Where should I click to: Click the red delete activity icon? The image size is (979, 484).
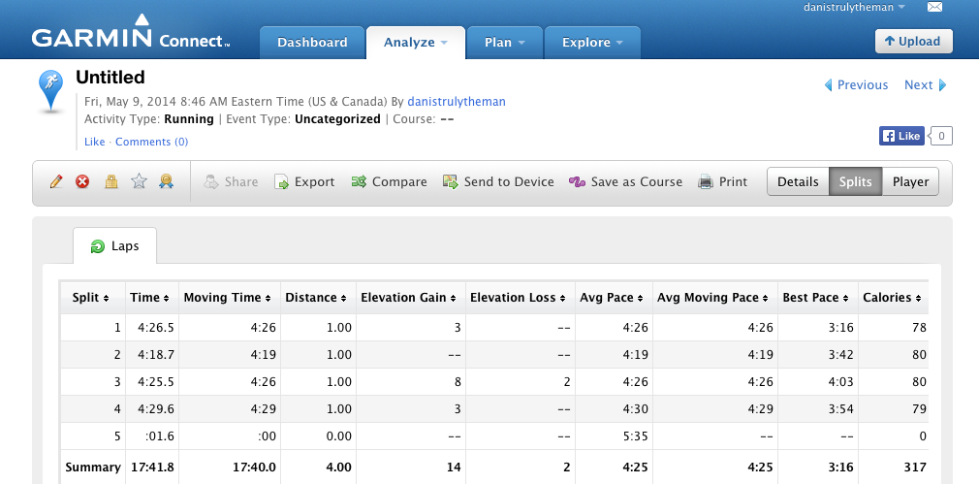point(83,181)
